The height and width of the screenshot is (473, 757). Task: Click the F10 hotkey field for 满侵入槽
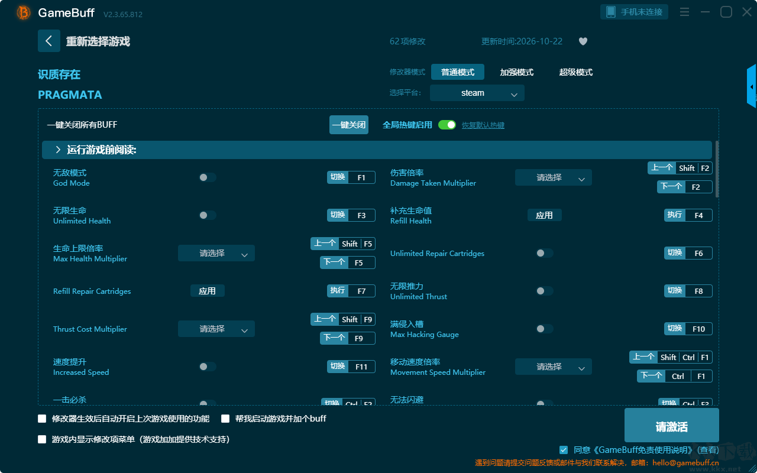coord(698,329)
